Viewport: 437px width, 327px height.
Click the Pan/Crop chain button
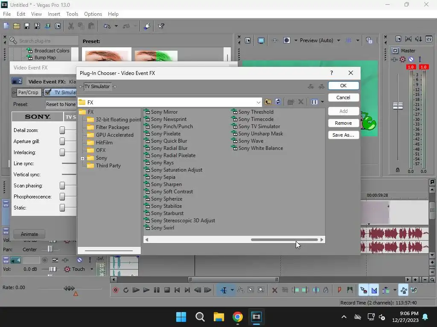[28, 92]
